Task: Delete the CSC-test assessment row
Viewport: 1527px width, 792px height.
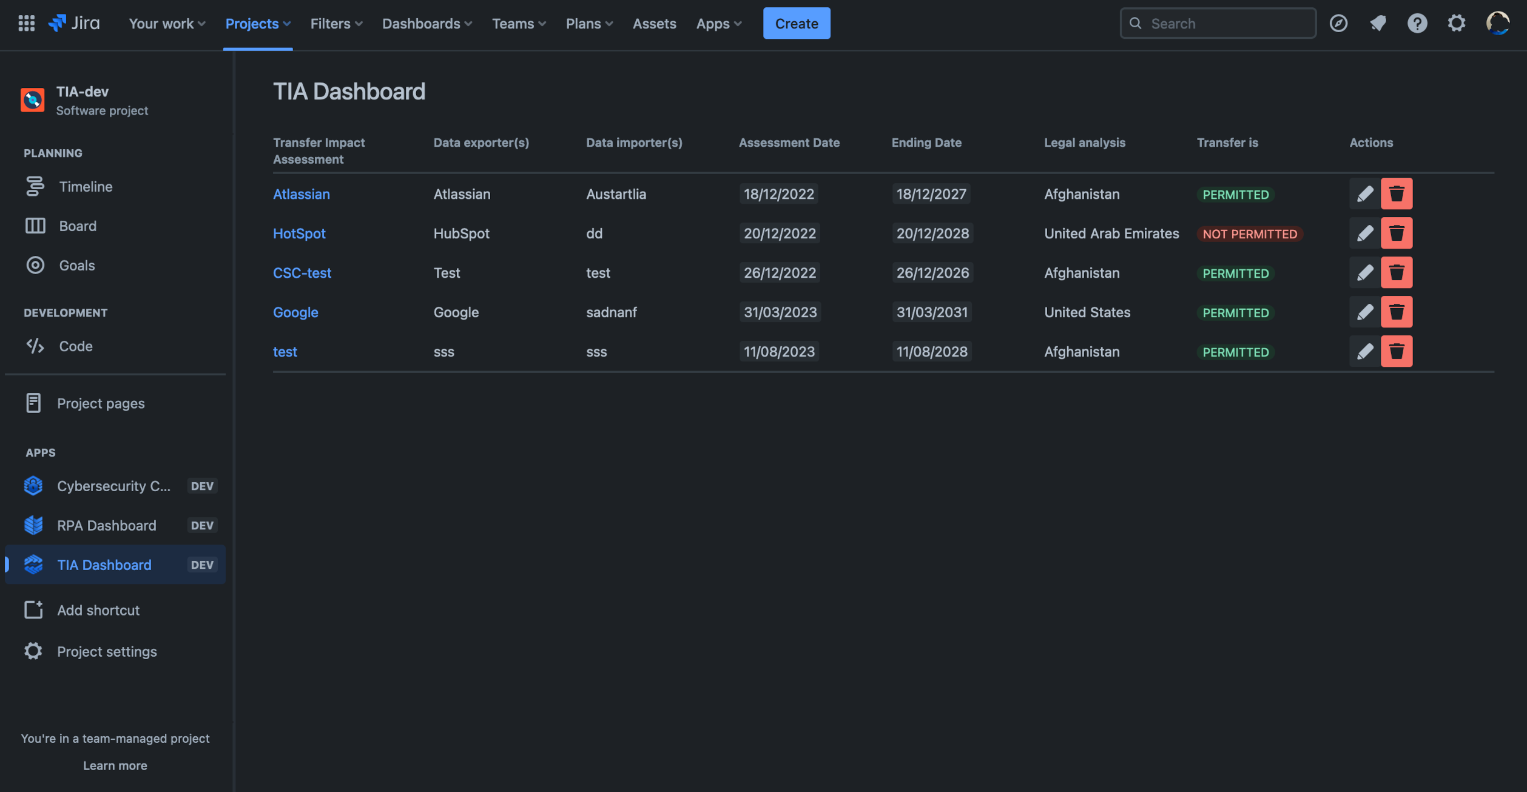Action: (x=1397, y=272)
